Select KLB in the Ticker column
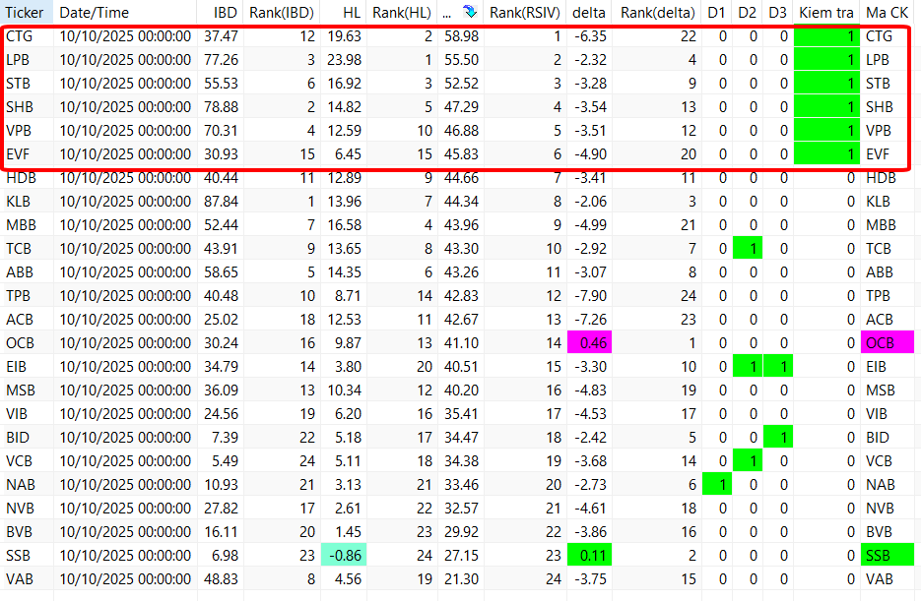921x601 pixels. click(x=18, y=202)
